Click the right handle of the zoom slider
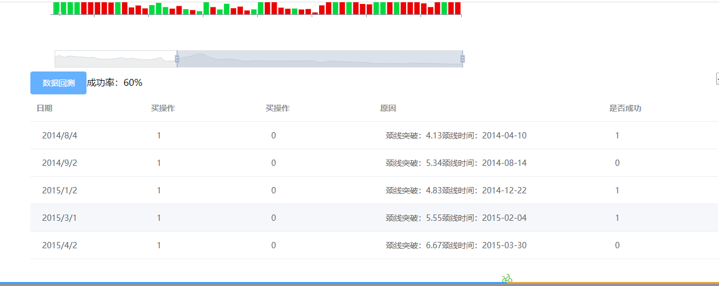Viewport: 719px width, 286px height. 462,59
